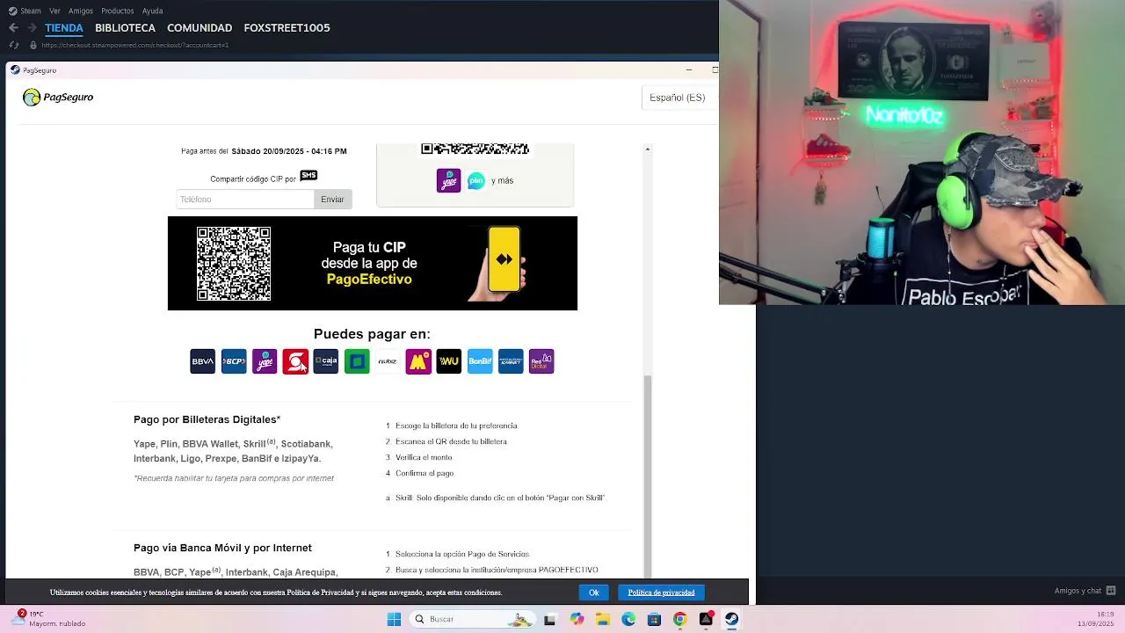1125x633 pixels.
Task: Click Steam back navigation arrow
Action: tap(13, 28)
